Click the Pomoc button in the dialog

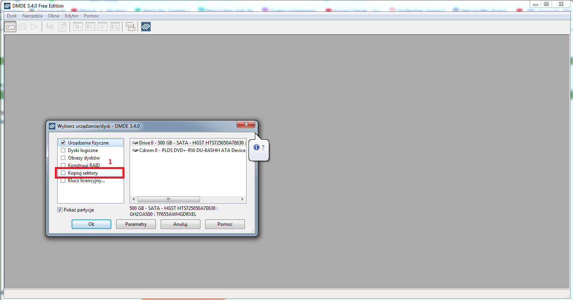tap(225, 224)
